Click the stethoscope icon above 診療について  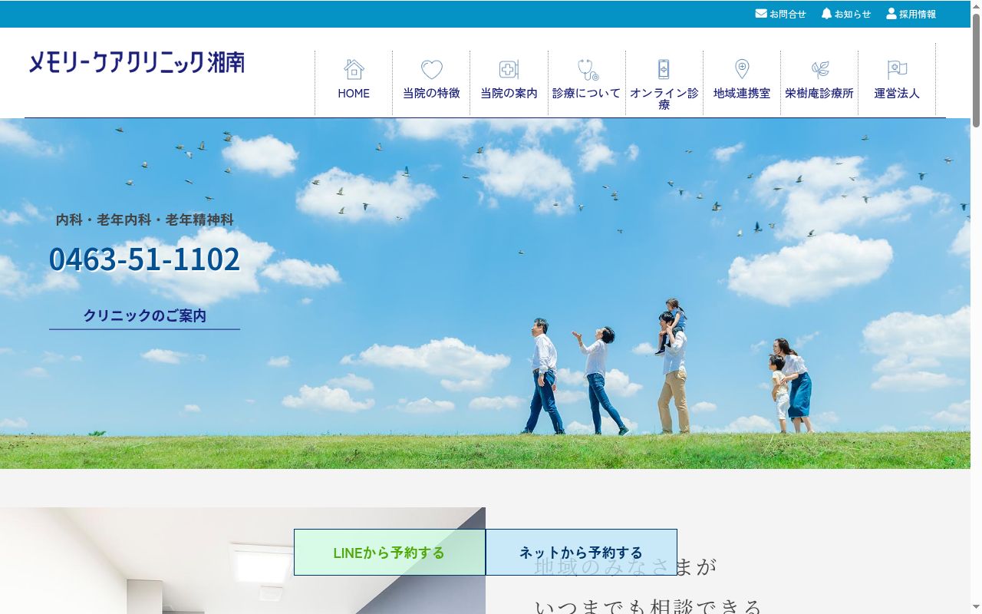click(x=588, y=70)
